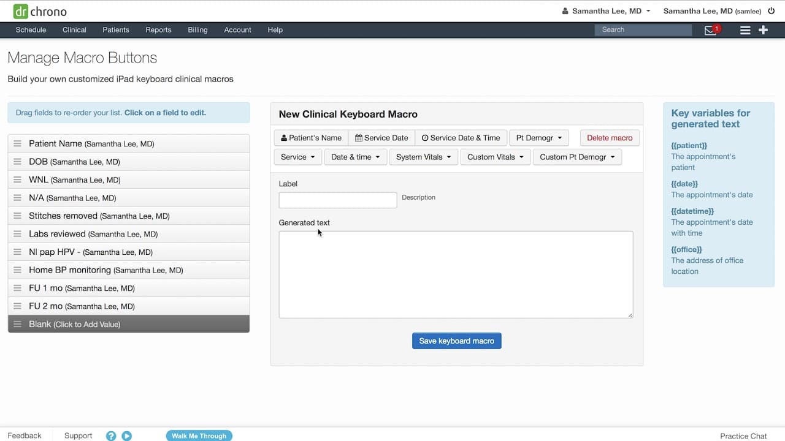
Task: Open the messages envelope icon
Action: click(710, 30)
